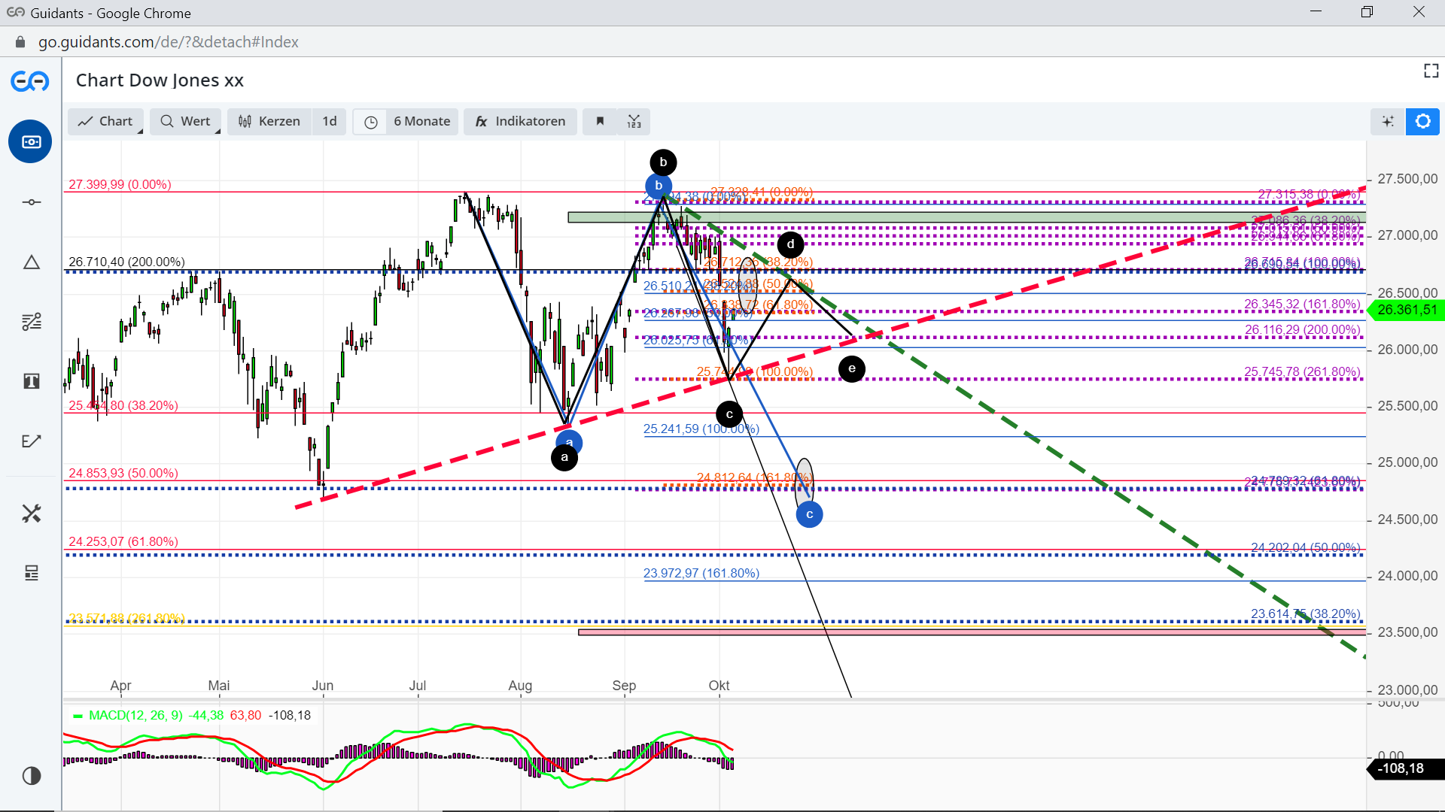The height and width of the screenshot is (812, 1445).
Task: Click the 26.345,32 (161.80%) purple label
Action: click(1302, 304)
